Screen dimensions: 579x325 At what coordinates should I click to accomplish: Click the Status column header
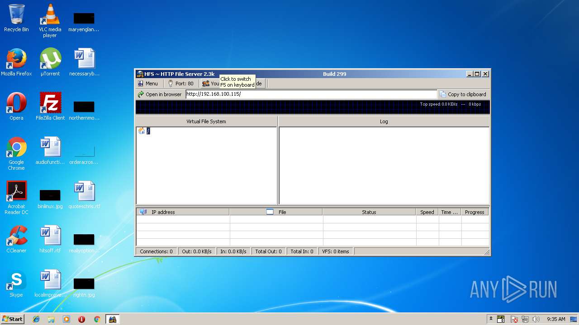[x=369, y=212]
